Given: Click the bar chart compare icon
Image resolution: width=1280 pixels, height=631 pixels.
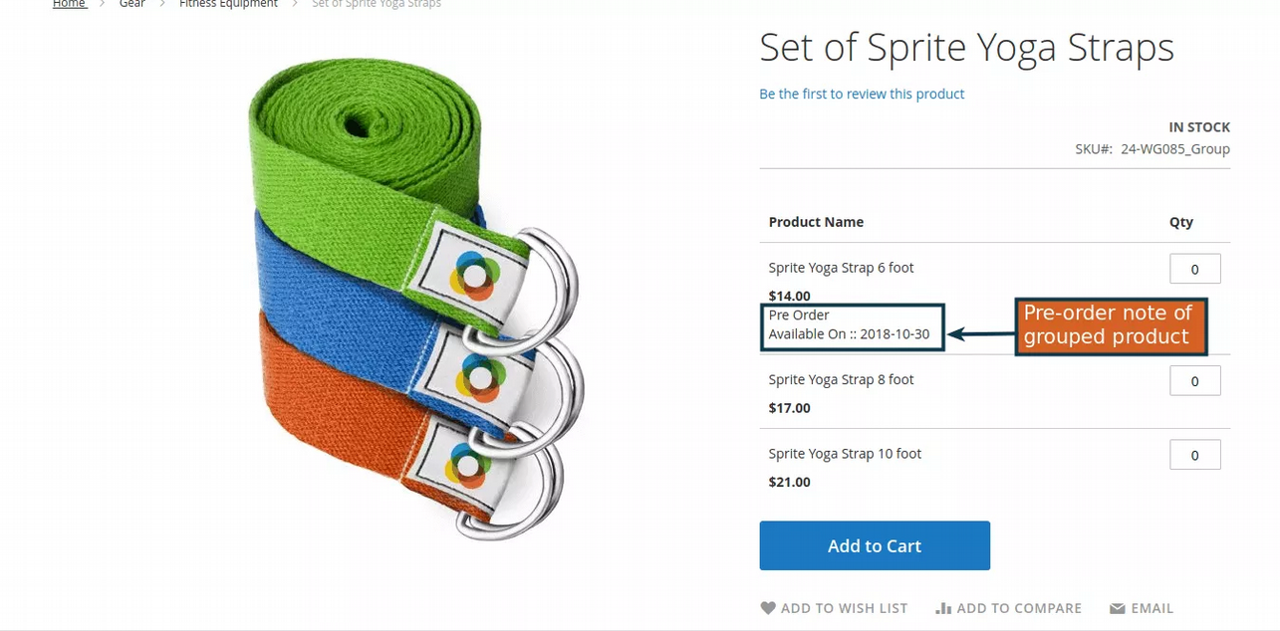Looking at the screenshot, I should pyautogui.click(x=943, y=608).
